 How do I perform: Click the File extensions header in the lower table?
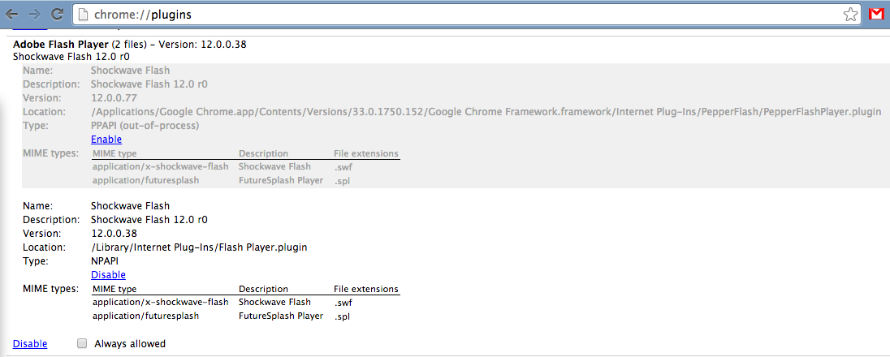pos(366,289)
